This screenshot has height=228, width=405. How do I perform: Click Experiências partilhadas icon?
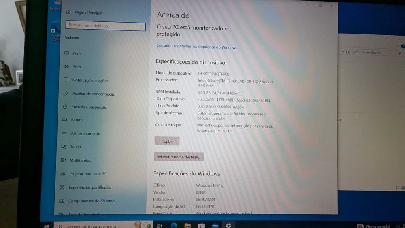(x=62, y=187)
